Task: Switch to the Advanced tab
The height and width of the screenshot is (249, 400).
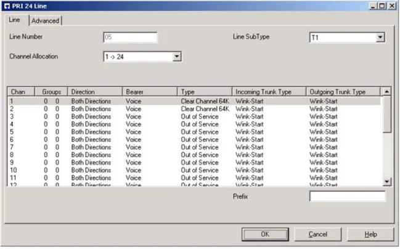Action: [x=45, y=21]
